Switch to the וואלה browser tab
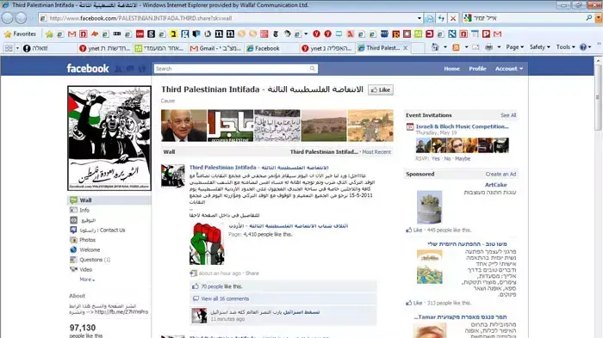603x338 pixels. coord(48,48)
